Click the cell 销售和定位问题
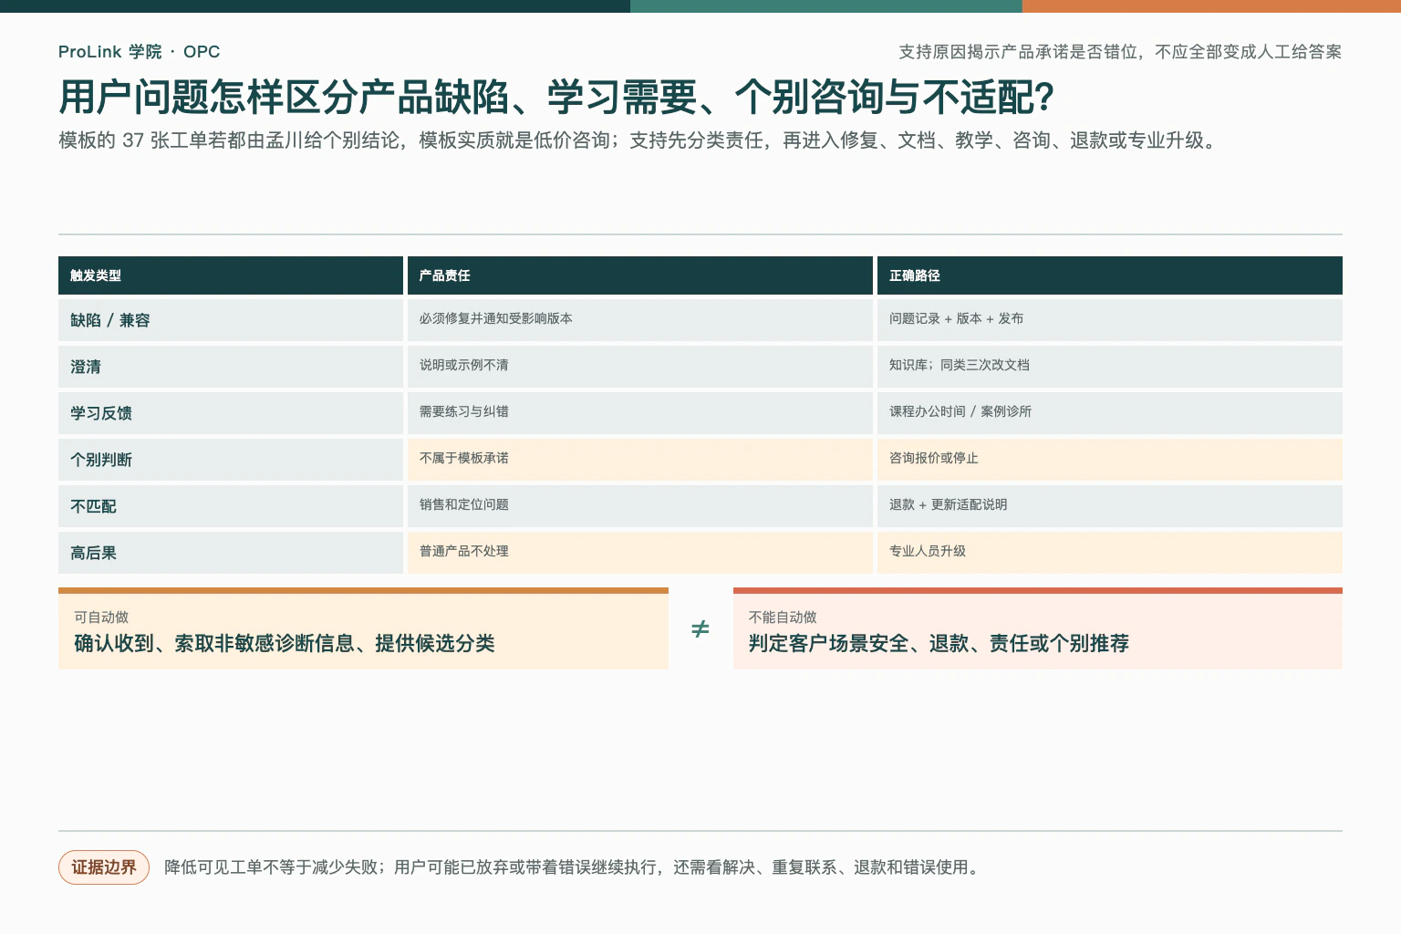The height and width of the screenshot is (934, 1401). [x=640, y=506]
